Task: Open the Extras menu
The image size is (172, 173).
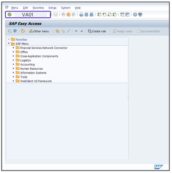Action: [52, 8]
